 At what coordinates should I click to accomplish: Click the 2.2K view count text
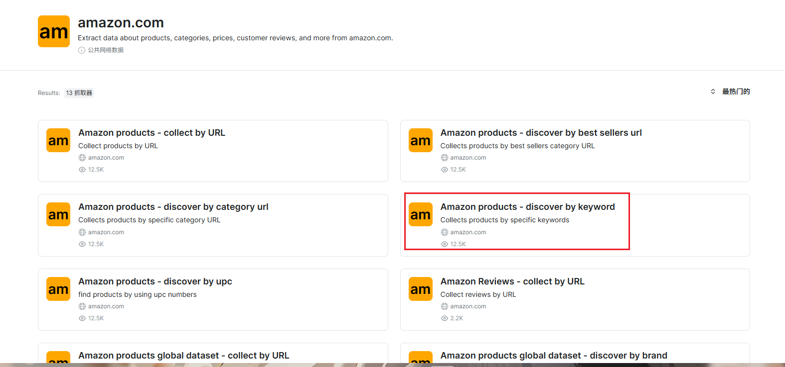click(457, 318)
